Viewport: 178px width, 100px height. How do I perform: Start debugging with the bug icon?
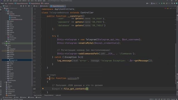coord(162,3)
